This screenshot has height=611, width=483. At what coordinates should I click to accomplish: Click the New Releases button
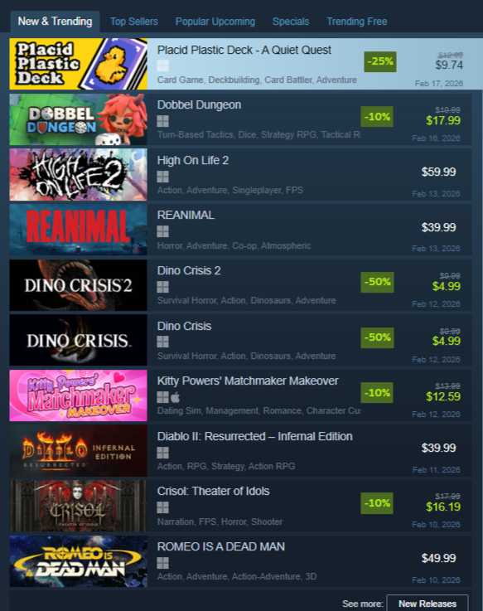coord(427,604)
